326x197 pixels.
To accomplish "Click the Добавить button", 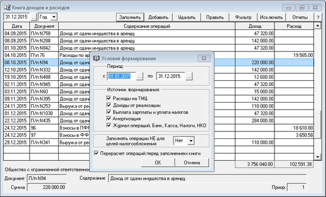I will click(158, 17).
